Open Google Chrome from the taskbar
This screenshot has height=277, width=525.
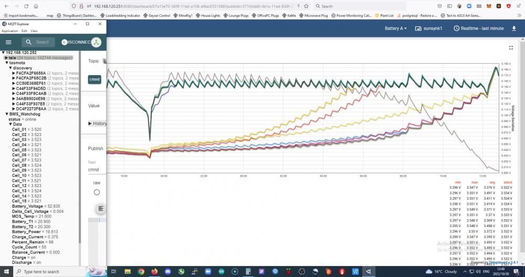point(141,272)
